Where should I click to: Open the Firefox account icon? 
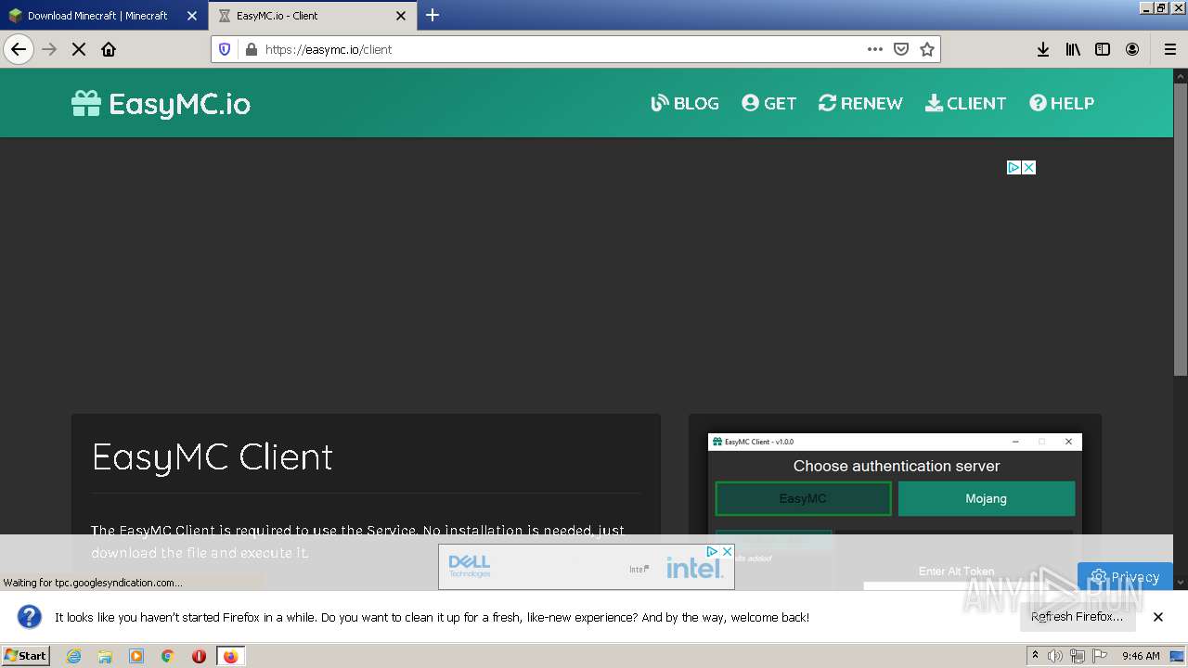(1132, 49)
